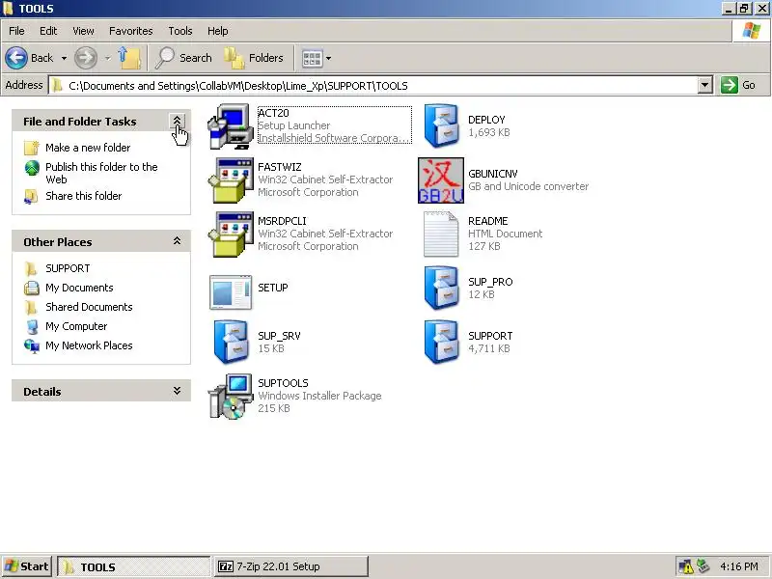The width and height of the screenshot is (772, 579).
Task: Click the ACT20 file name label
Action: (x=274, y=113)
